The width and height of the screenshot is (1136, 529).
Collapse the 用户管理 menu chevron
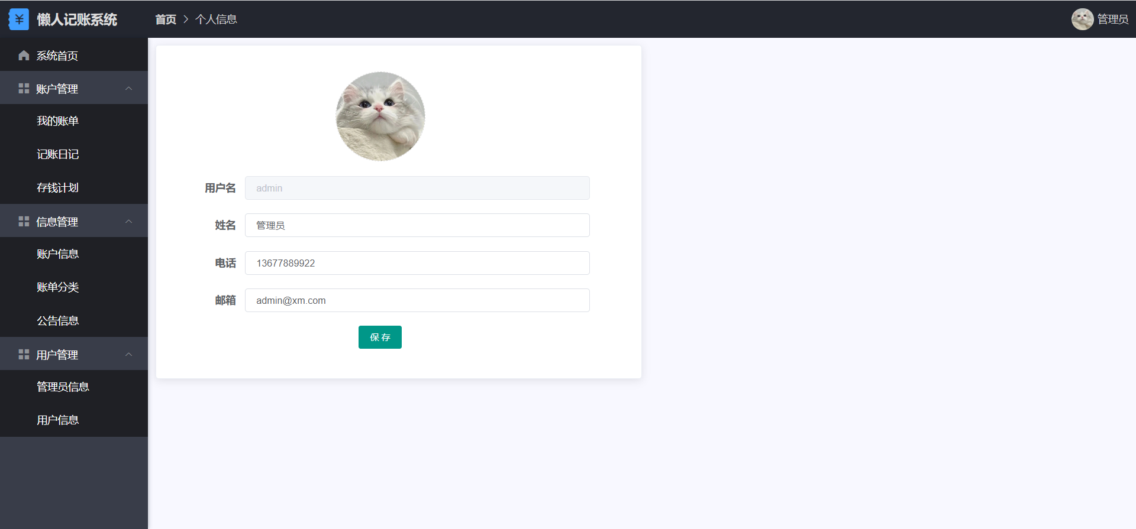point(128,355)
